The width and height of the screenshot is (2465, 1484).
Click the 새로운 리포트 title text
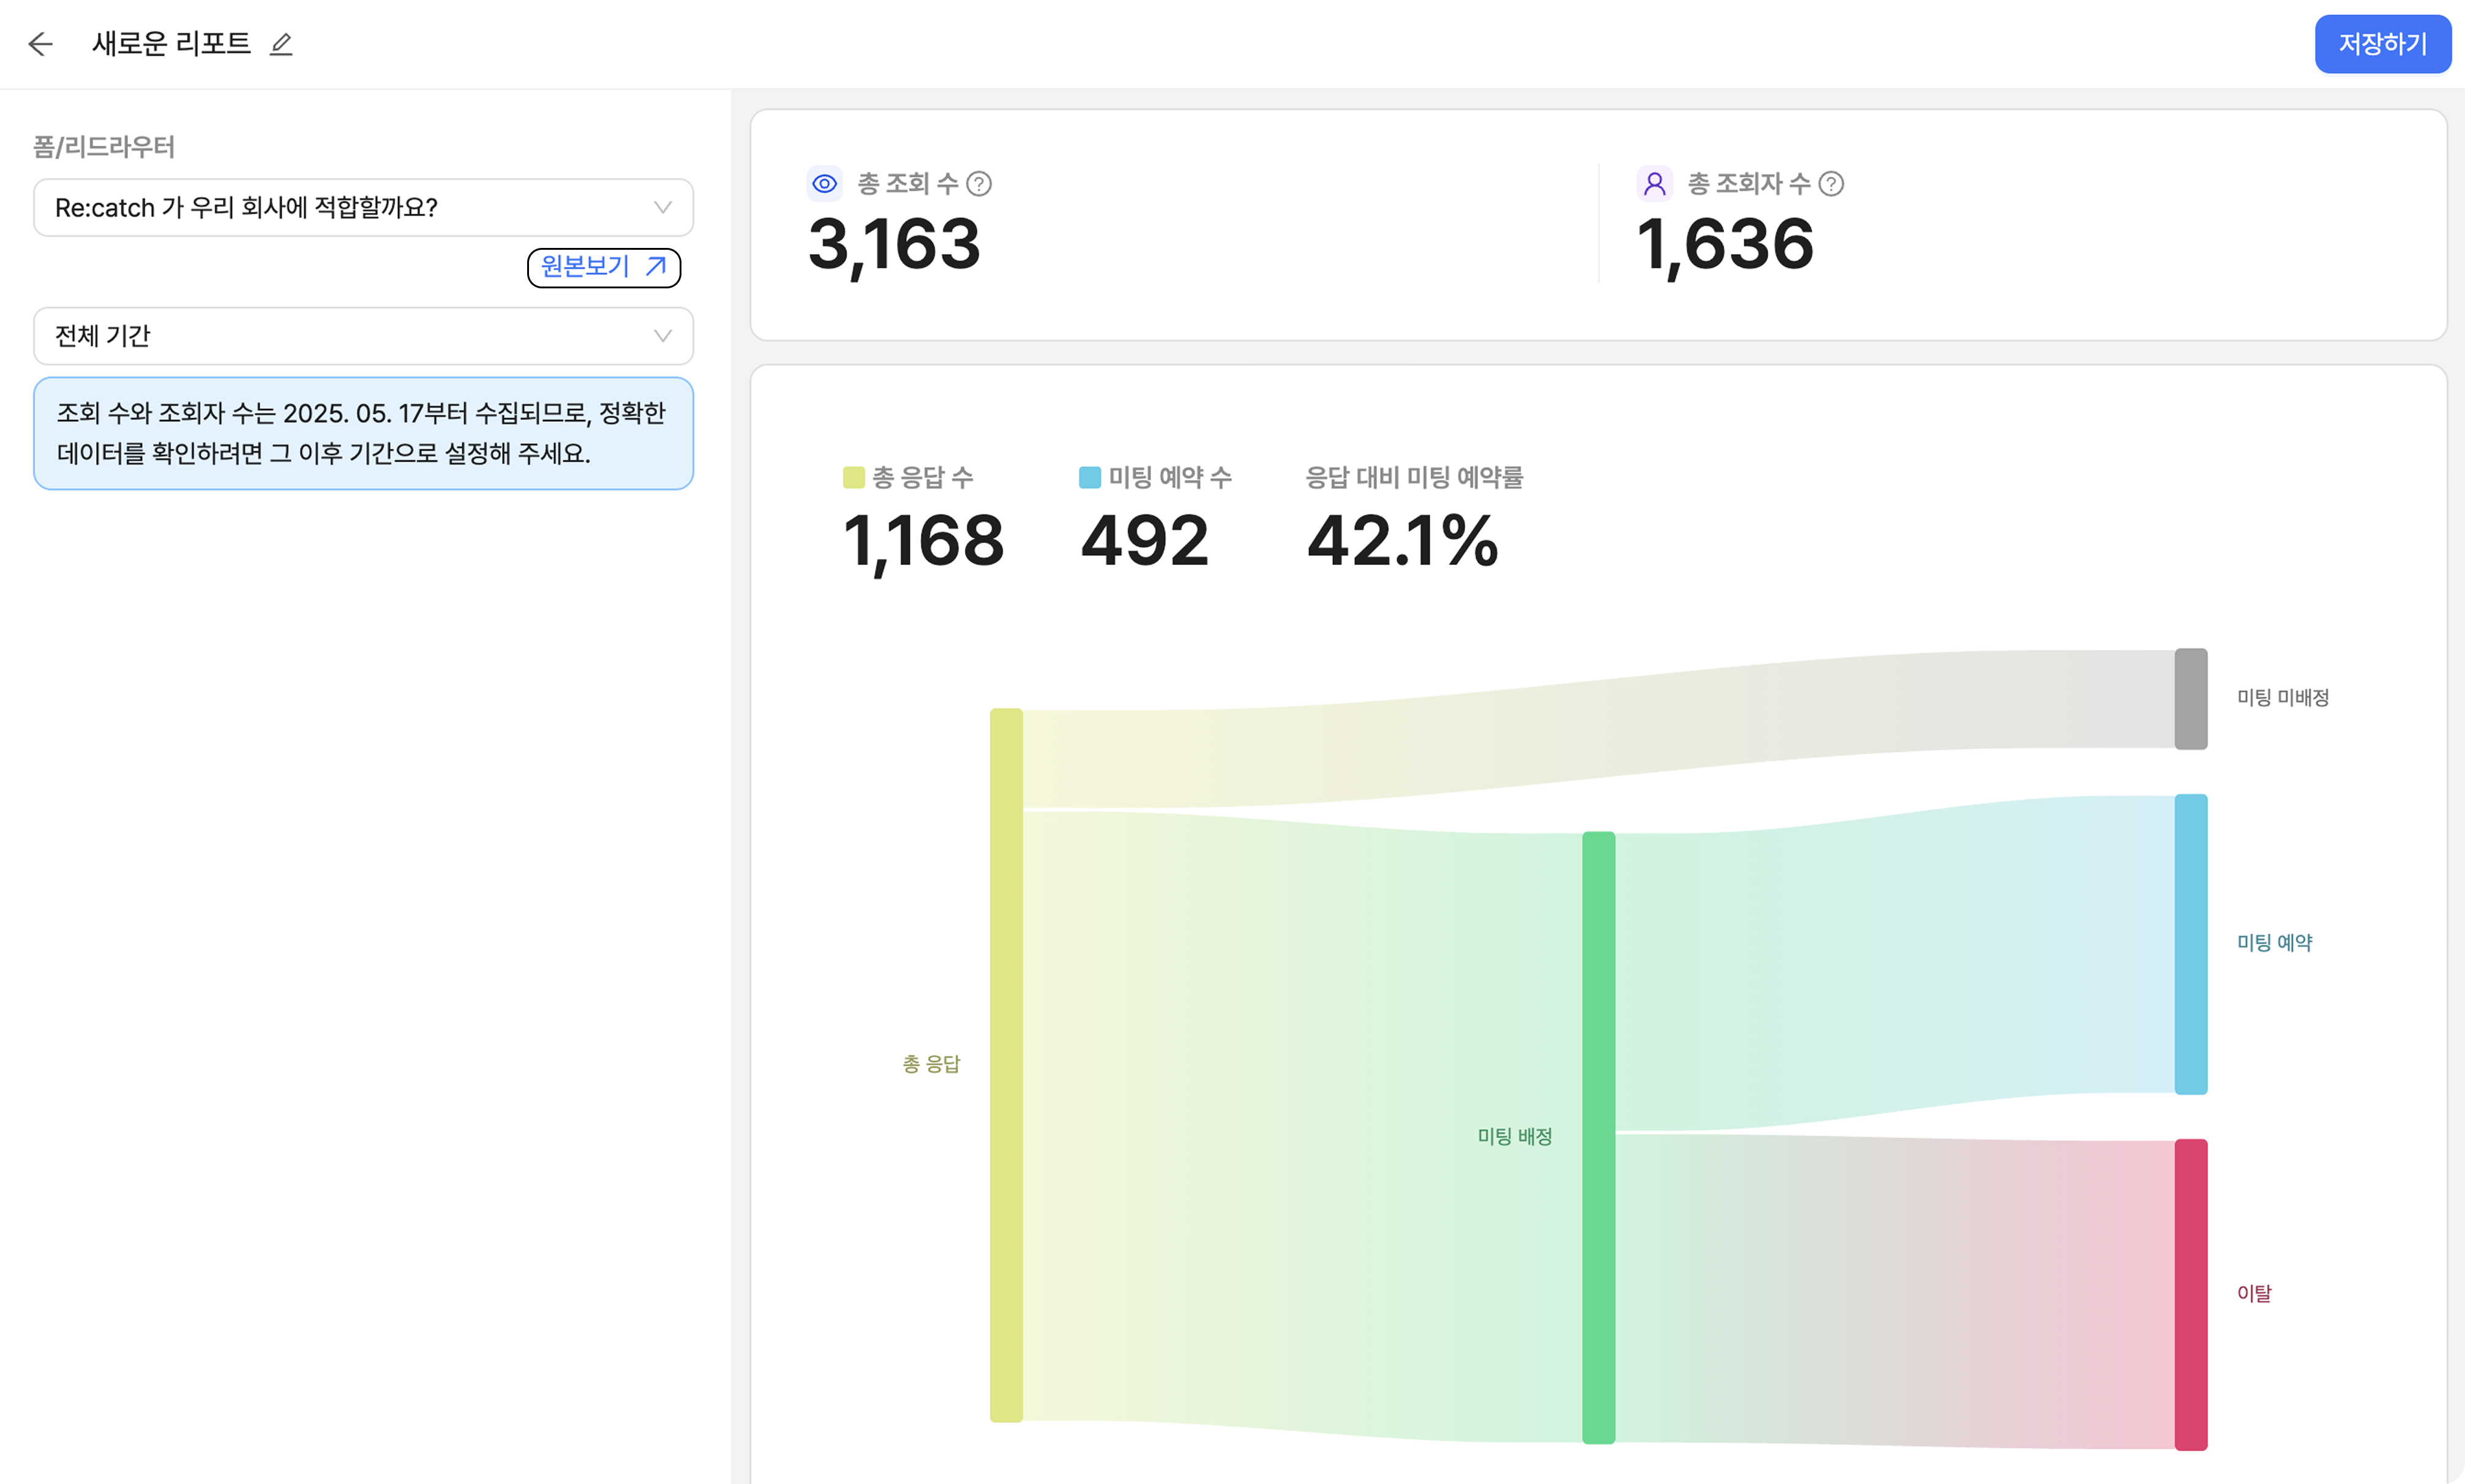click(171, 44)
